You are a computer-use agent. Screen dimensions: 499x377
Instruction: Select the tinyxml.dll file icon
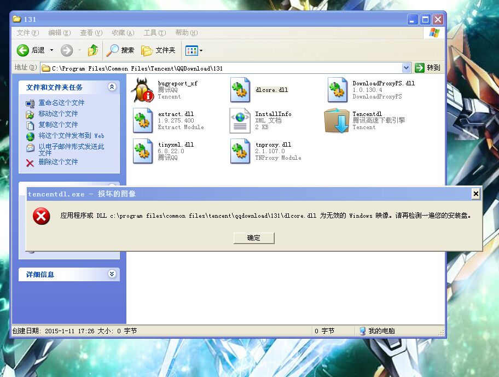pyautogui.click(x=143, y=151)
